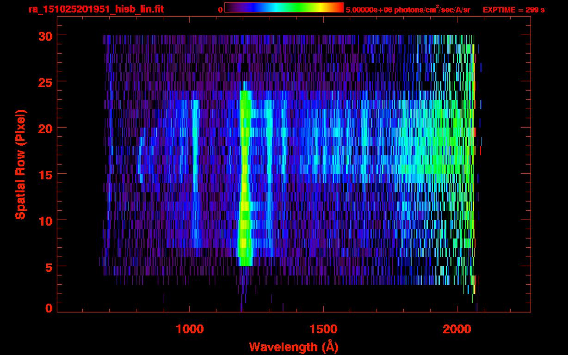Click the rainbow color scale bar
Image resolution: width=568 pixels, height=355 pixels.
point(284,7)
